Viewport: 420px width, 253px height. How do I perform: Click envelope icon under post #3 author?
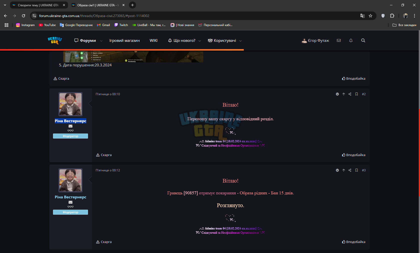70,202
